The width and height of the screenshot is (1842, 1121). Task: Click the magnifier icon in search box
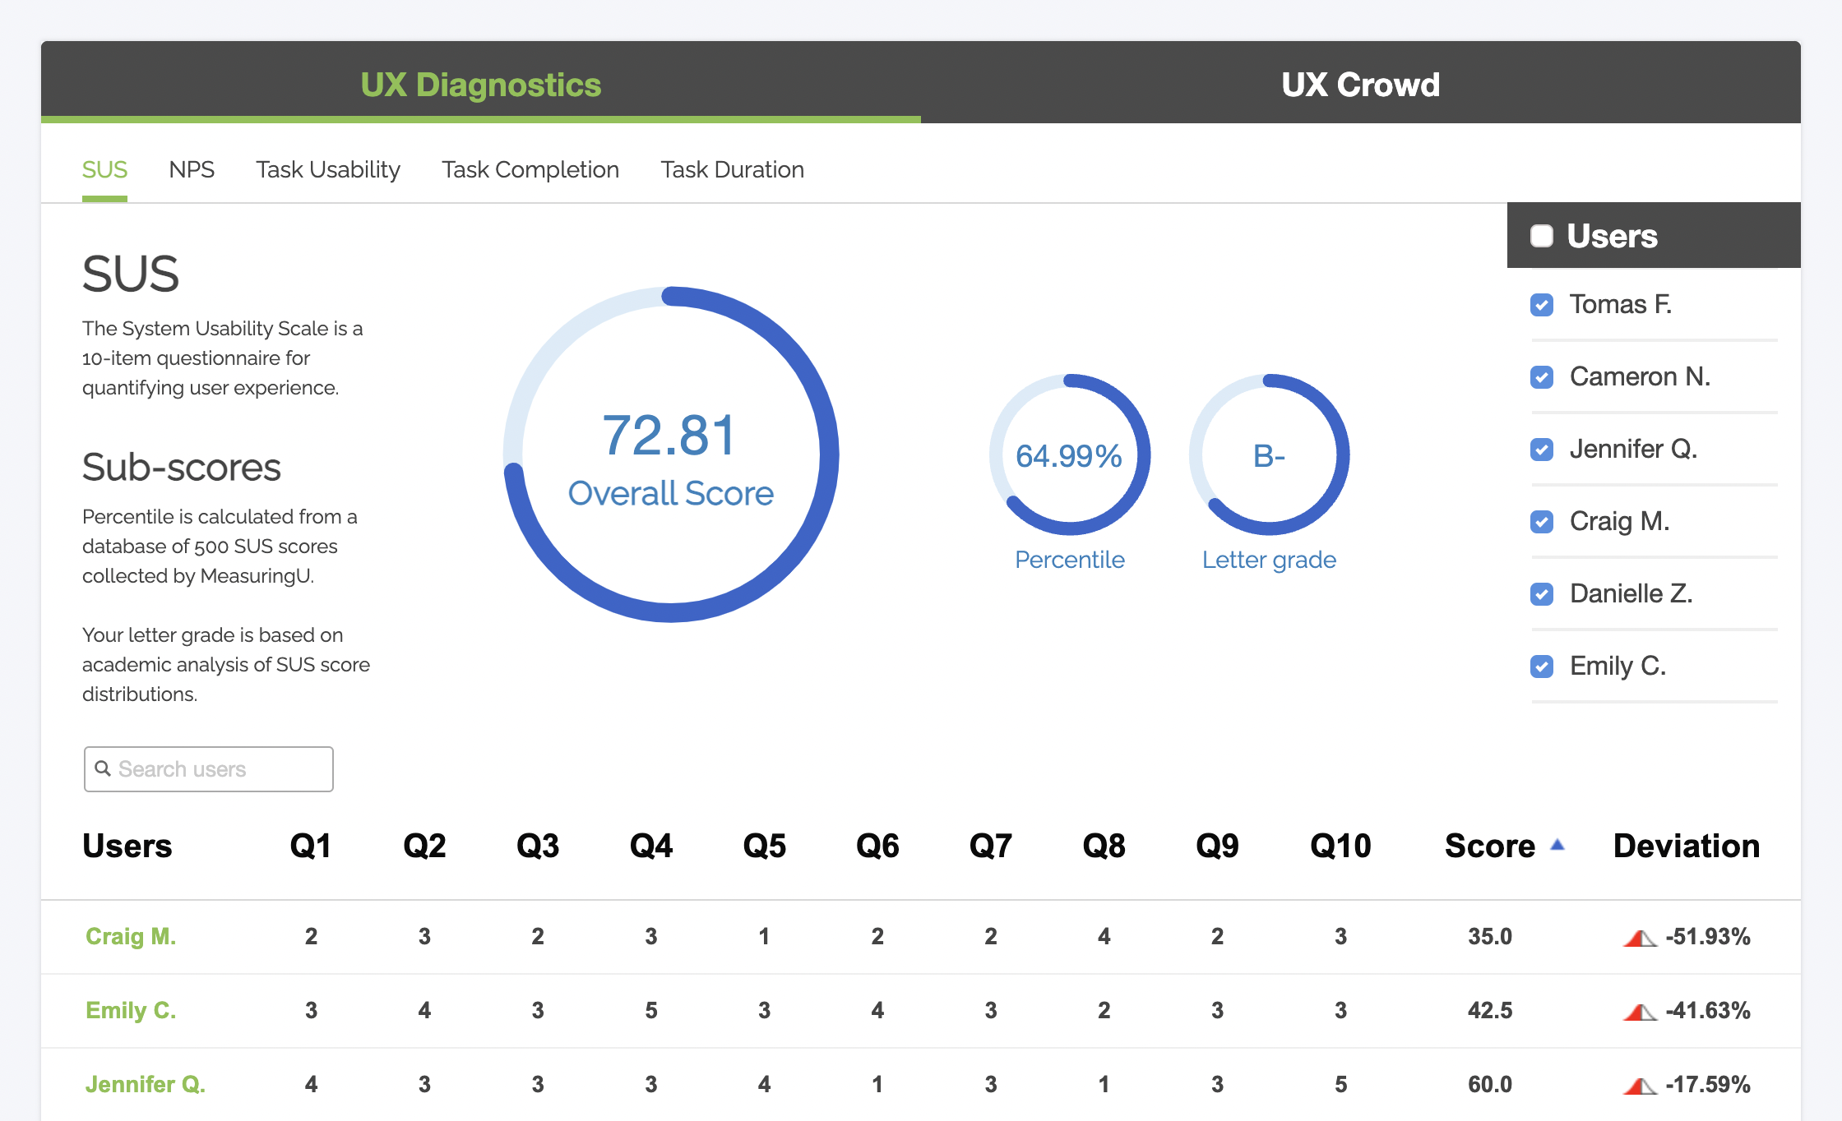coord(103,768)
